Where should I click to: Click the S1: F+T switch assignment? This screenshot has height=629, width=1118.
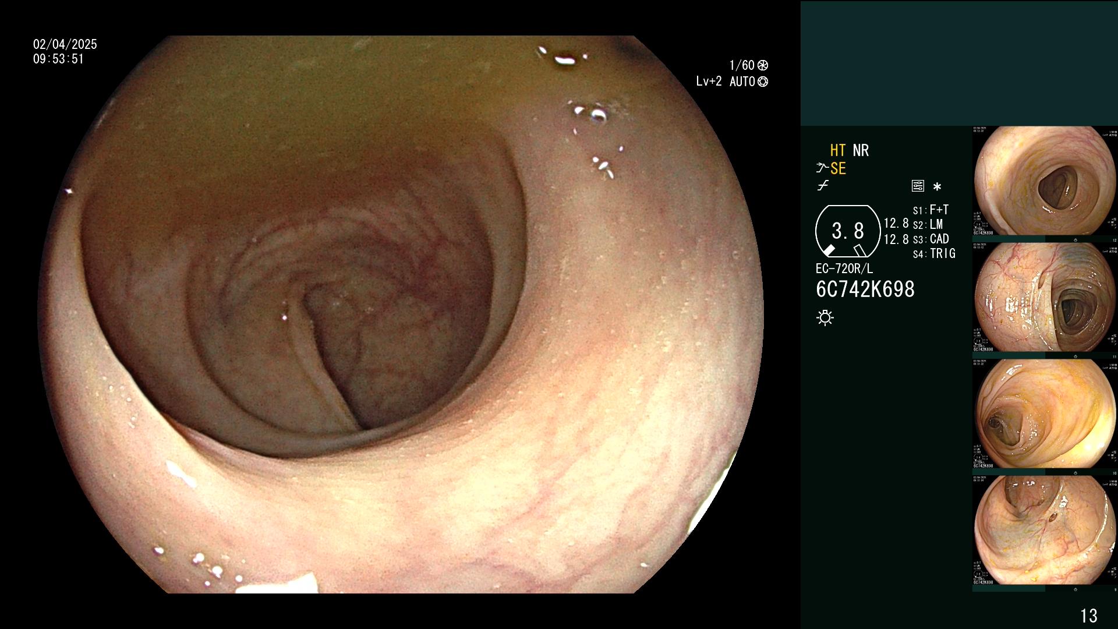931,210
